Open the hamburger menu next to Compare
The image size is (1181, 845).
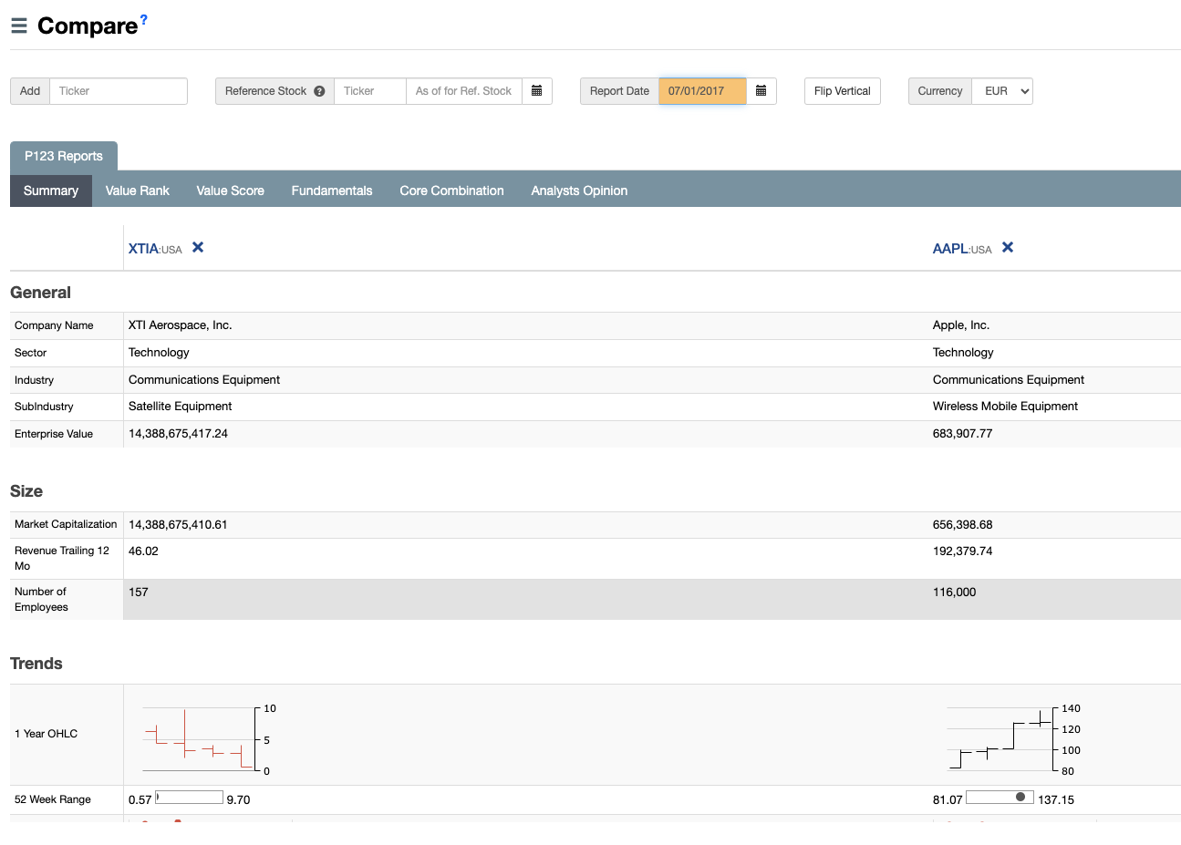tap(18, 26)
